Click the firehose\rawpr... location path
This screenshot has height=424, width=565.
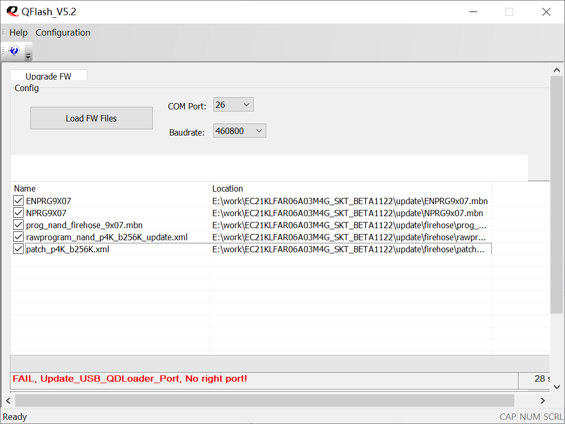point(349,237)
